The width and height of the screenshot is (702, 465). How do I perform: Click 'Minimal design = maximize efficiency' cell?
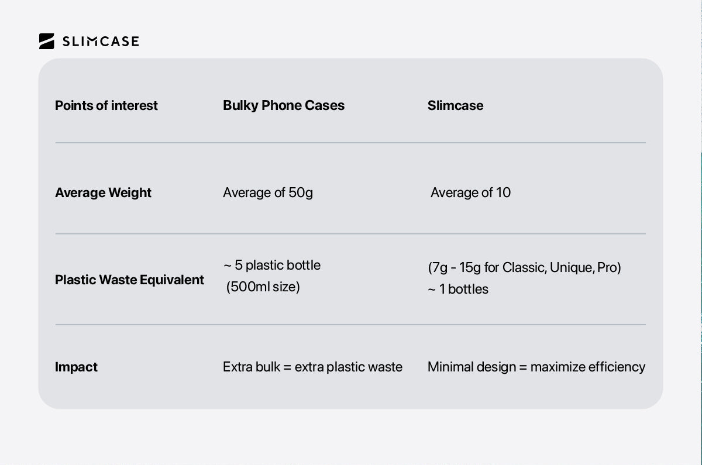pos(536,367)
